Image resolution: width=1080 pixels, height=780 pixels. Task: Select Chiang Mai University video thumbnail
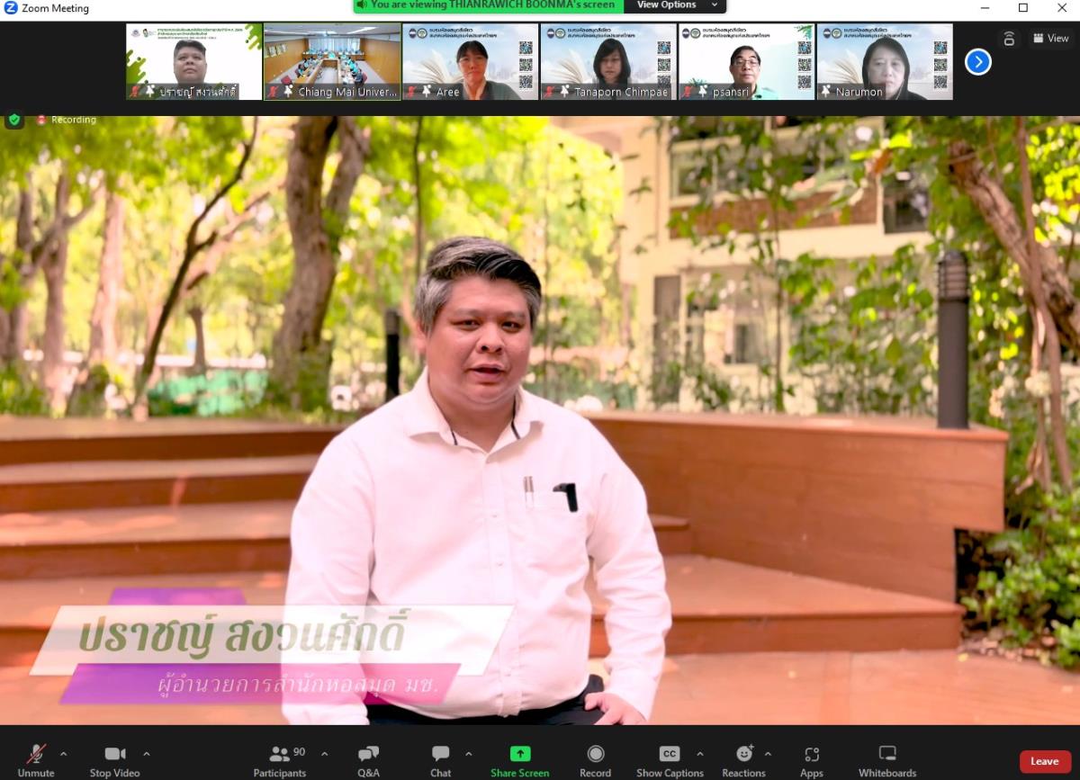click(x=332, y=61)
